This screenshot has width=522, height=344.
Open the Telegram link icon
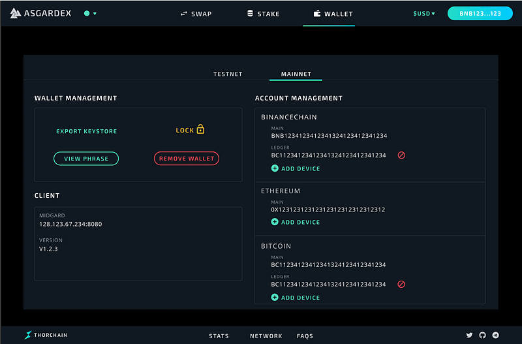496,335
